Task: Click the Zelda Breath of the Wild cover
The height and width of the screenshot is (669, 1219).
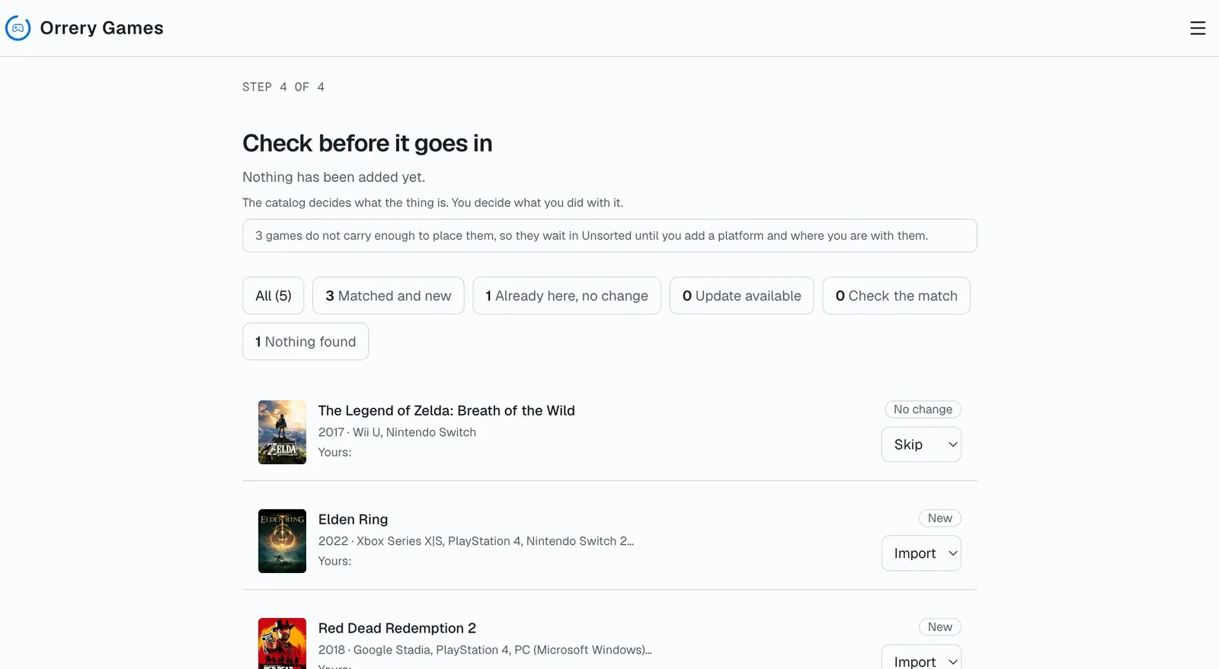Action: coord(282,432)
